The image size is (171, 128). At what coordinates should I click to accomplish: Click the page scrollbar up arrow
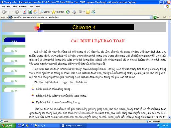point(169,21)
